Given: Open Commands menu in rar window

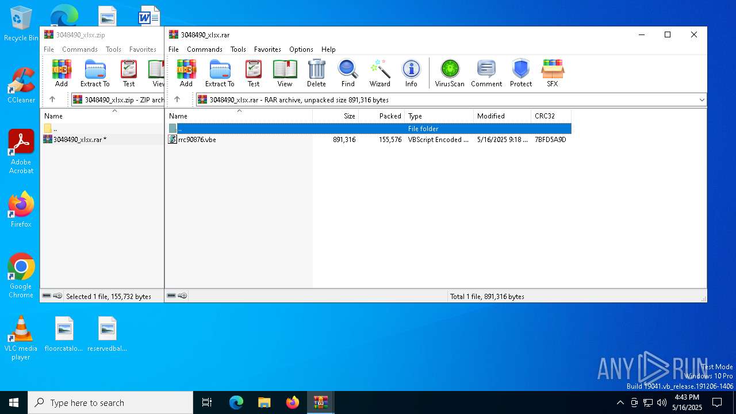Looking at the screenshot, I should click(205, 49).
